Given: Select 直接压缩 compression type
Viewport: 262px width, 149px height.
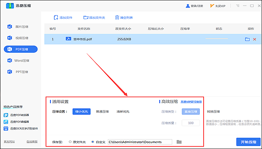Looking at the screenshot, I should click(191, 112).
